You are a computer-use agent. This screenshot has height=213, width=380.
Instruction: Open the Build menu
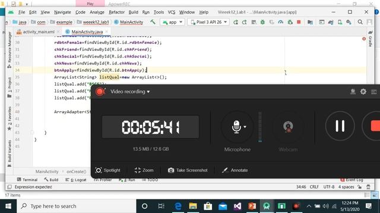coord(133,12)
